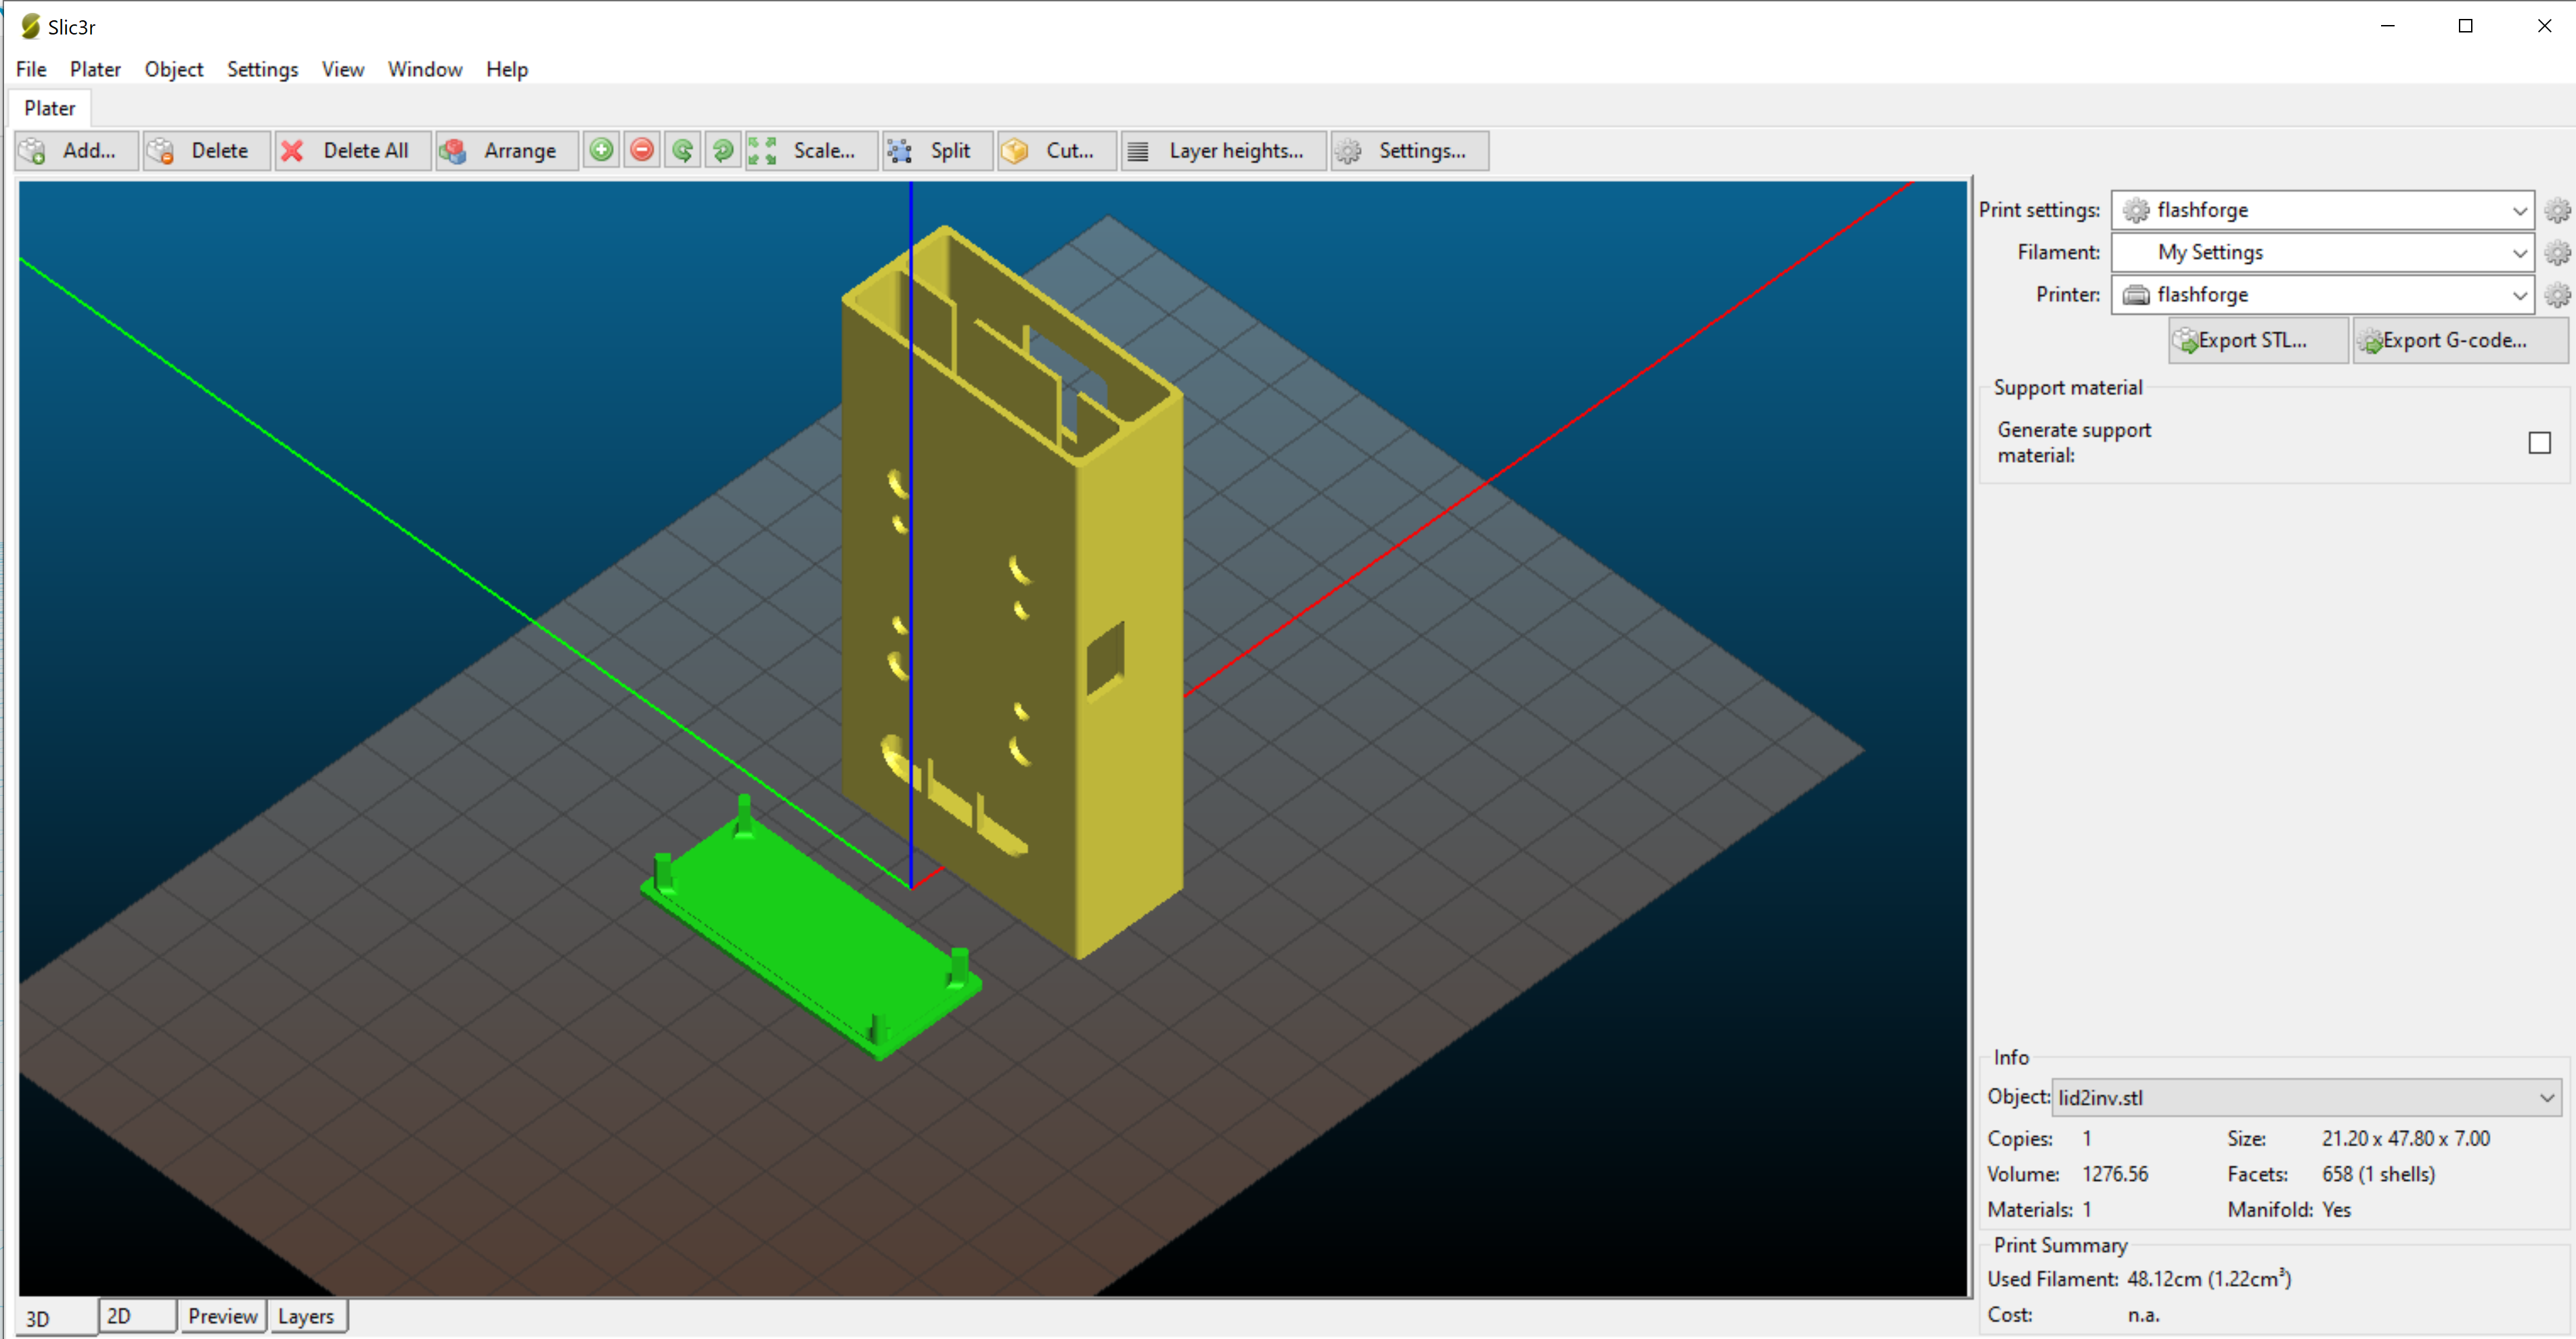
Task: Switch to the 2D view tab
Action: pos(138,1316)
